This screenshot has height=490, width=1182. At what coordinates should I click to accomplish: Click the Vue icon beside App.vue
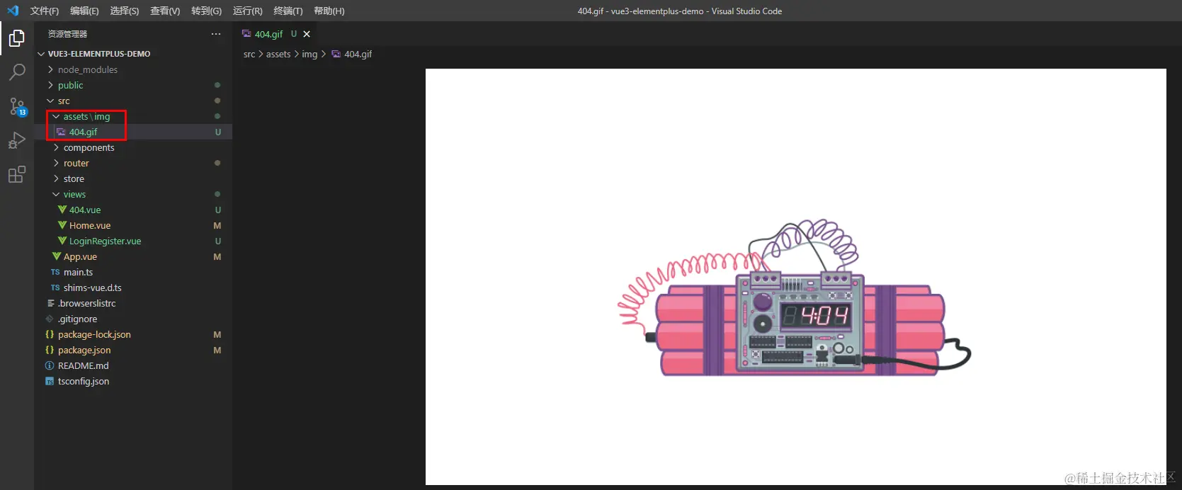[57, 256]
